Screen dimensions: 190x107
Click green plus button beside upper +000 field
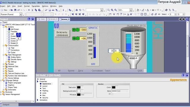pyautogui.click(x=74, y=30)
